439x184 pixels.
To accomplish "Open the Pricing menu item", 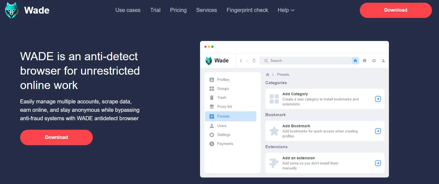I will tap(178, 10).
